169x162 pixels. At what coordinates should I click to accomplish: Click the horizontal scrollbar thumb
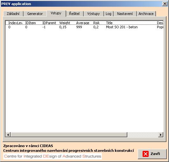click(x=69, y=135)
